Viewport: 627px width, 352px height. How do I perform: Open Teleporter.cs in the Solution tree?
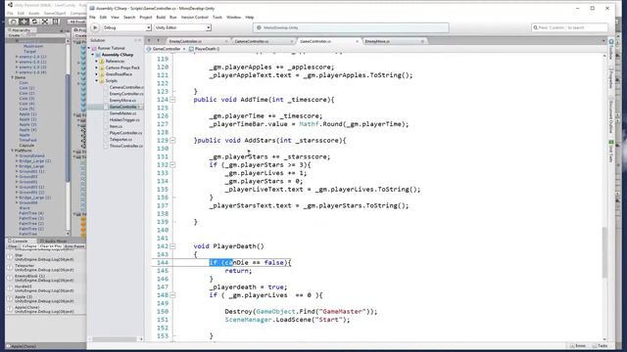point(121,139)
